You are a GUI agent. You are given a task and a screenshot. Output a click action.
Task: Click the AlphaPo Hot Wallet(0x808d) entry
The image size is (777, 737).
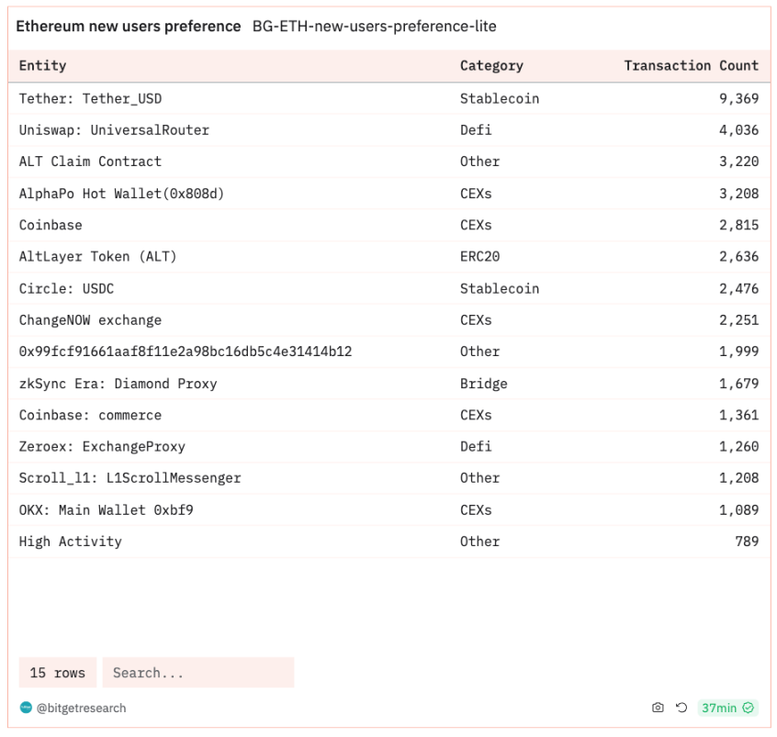point(121,194)
